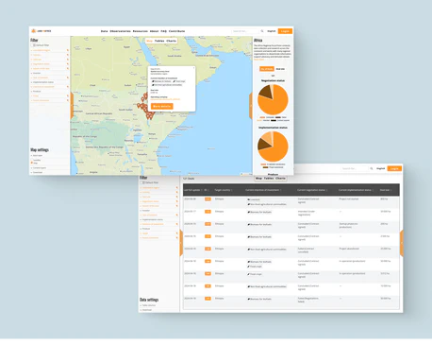Screen dimensions: 432x345
Task: Click the More details button in popup
Action: pos(161,107)
